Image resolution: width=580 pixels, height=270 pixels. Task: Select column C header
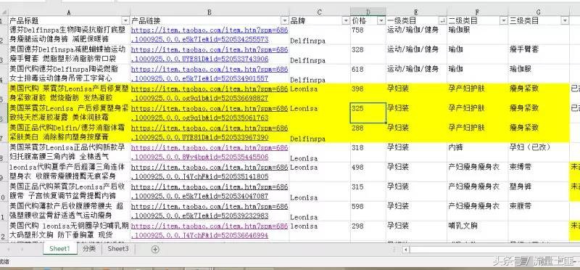320,12
